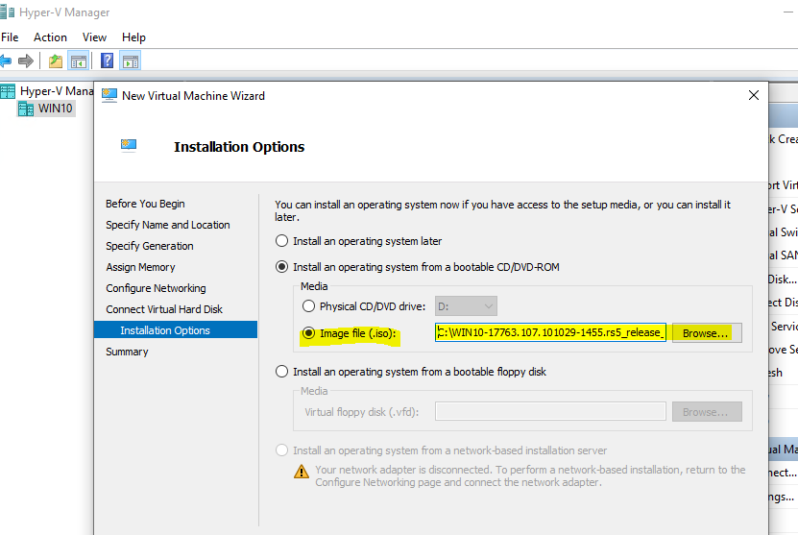Click the Hyper-V Manager window title icon

point(7,12)
